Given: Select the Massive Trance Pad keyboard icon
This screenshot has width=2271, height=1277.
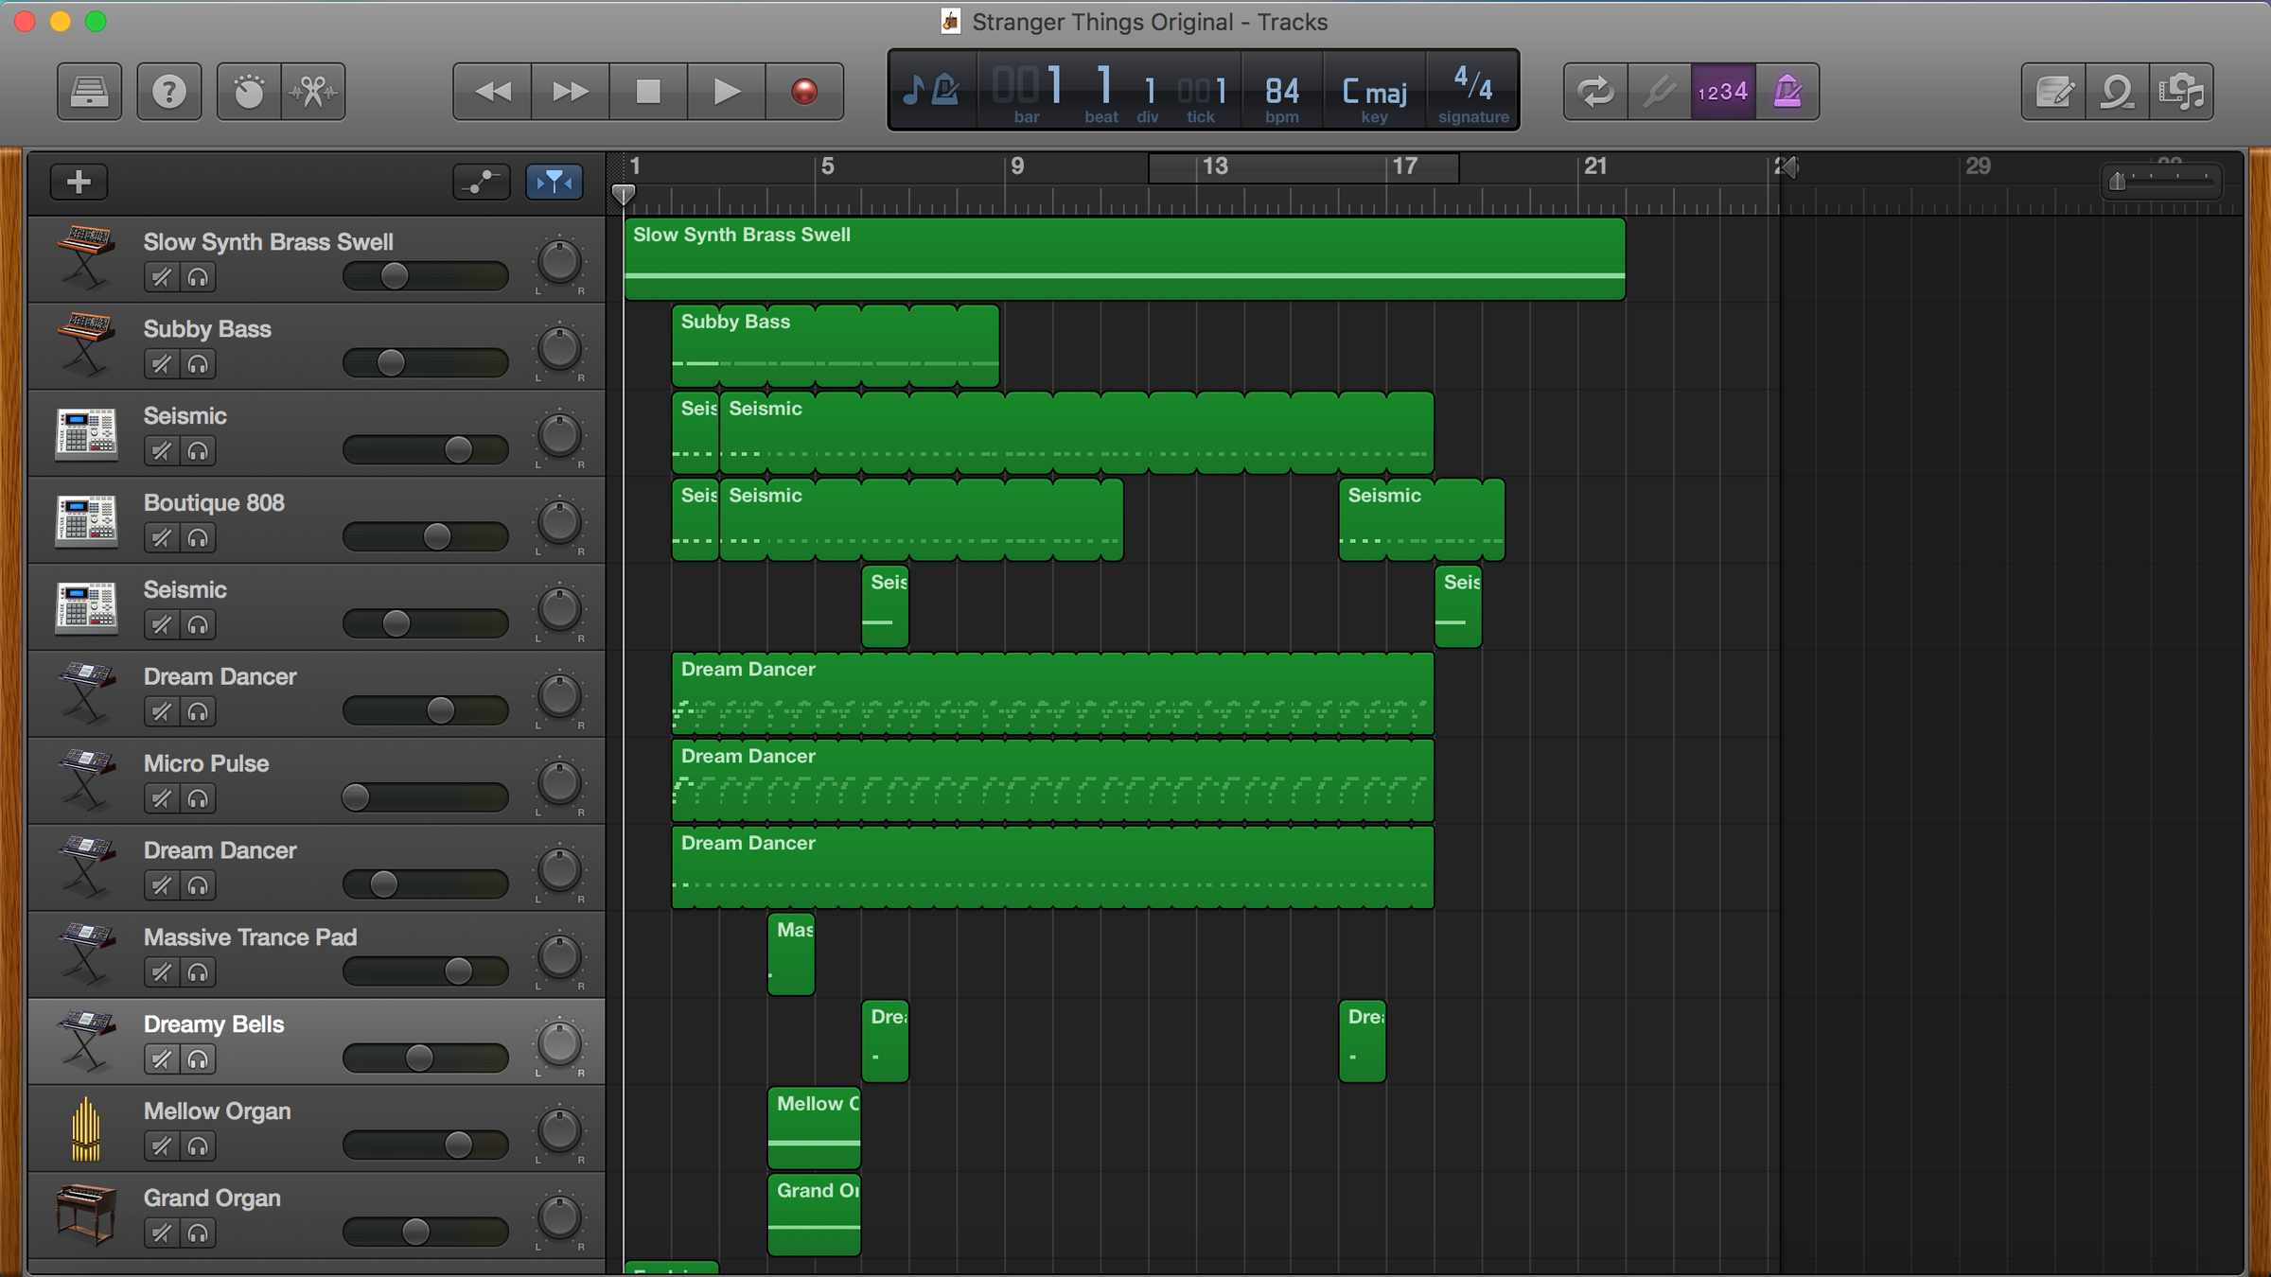Looking at the screenshot, I should click(x=86, y=953).
